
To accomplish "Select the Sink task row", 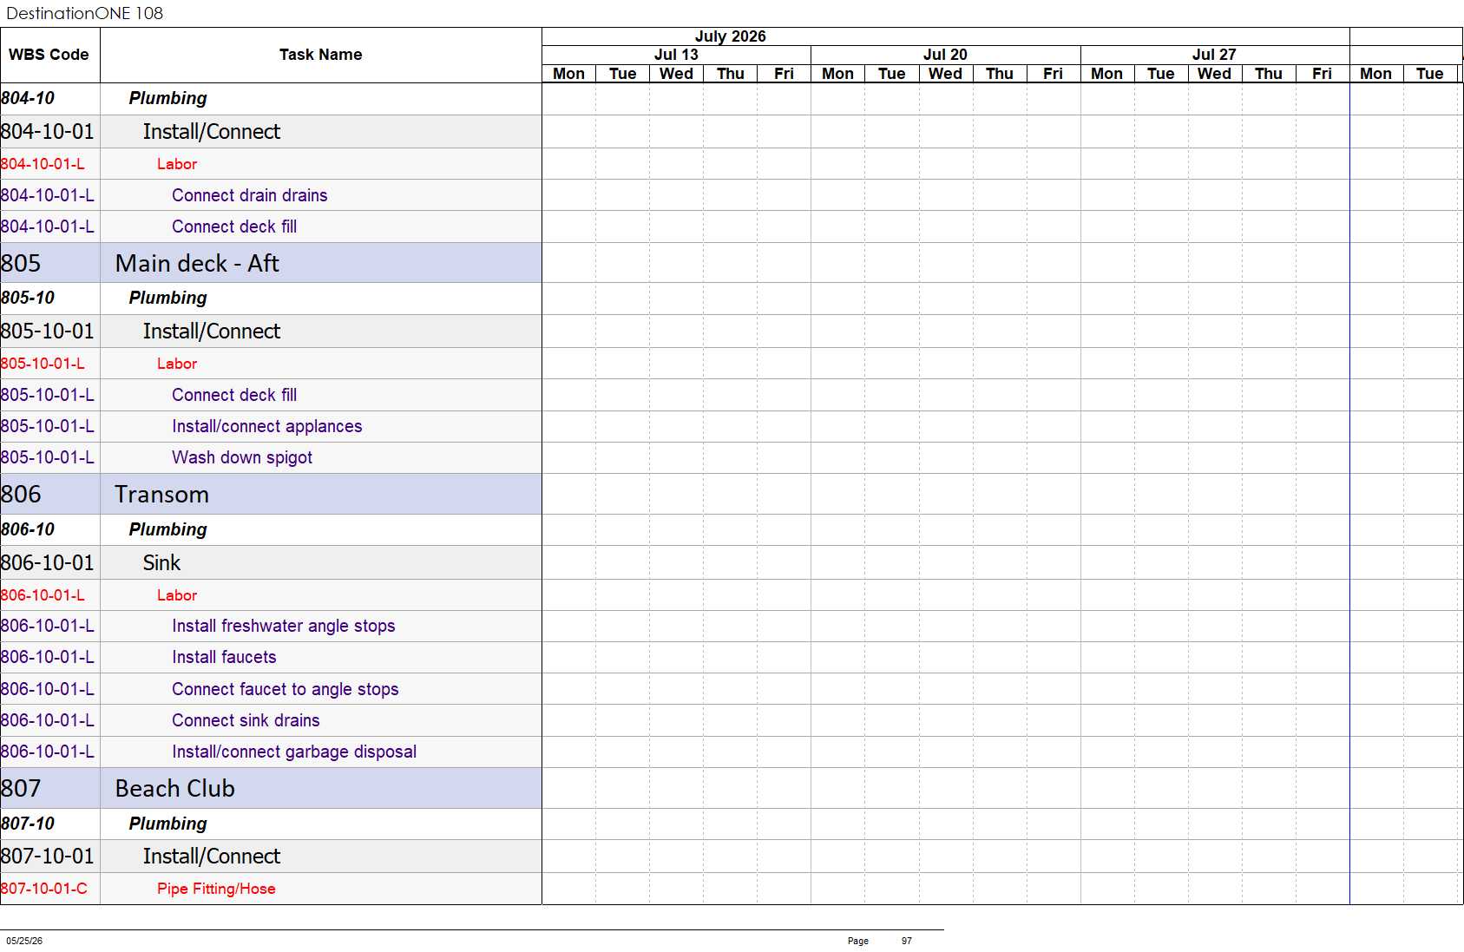I will [x=321, y=562].
